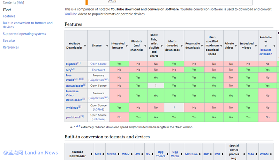Screen dimensions: 279x160
Task: Open MP3 link in conversion table header
Action: click(98, 154)
